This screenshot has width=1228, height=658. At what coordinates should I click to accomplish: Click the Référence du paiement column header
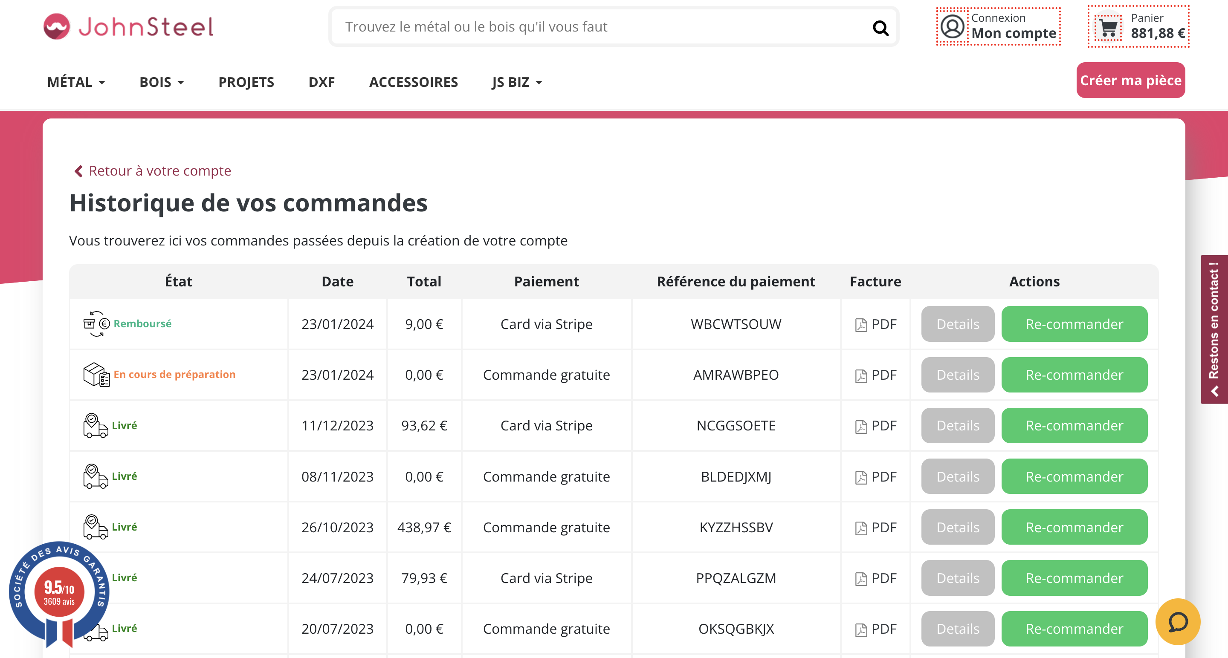tap(736, 282)
